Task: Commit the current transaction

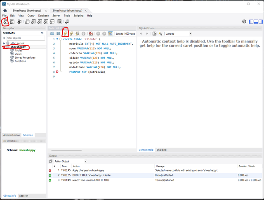Action: click(98, 34)
